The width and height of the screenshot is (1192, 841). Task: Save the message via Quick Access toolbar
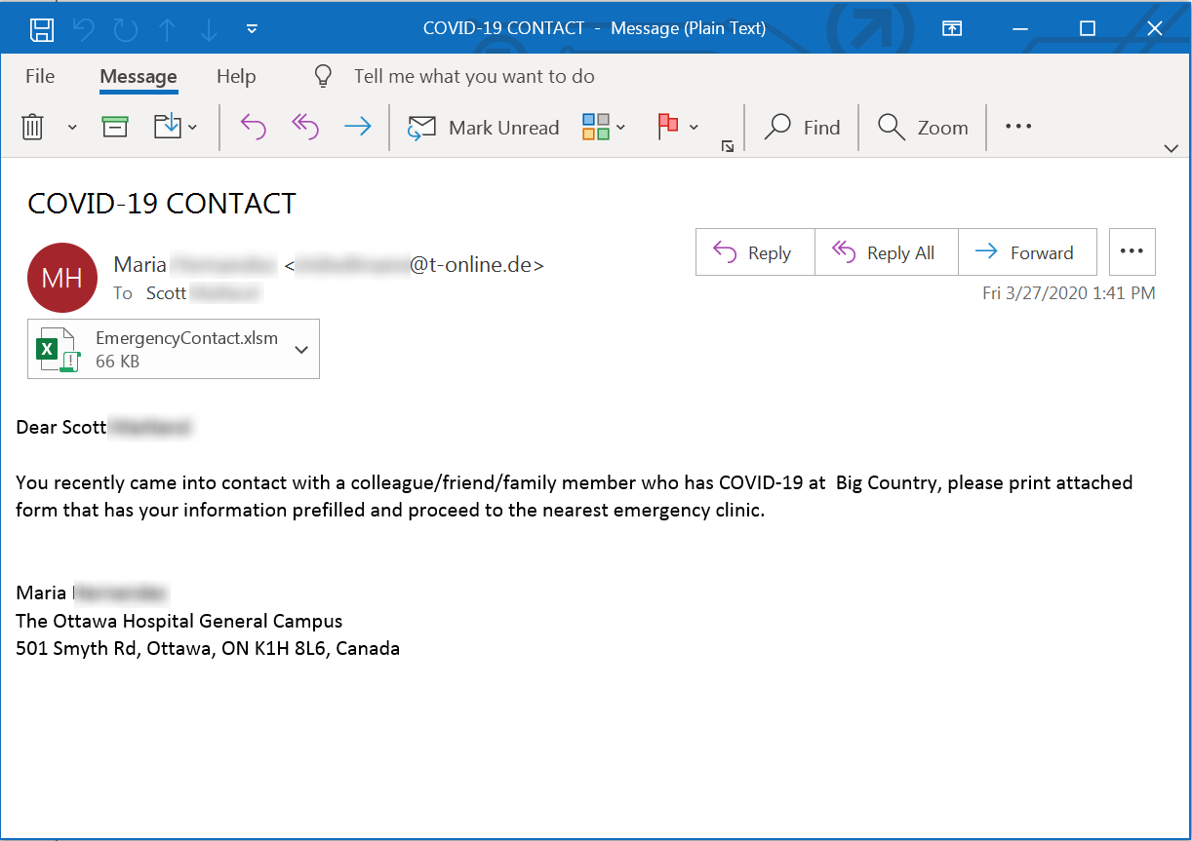coord(41,27)
